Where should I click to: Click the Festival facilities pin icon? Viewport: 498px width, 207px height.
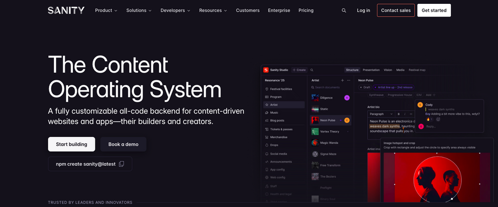[x=267, y=89]
